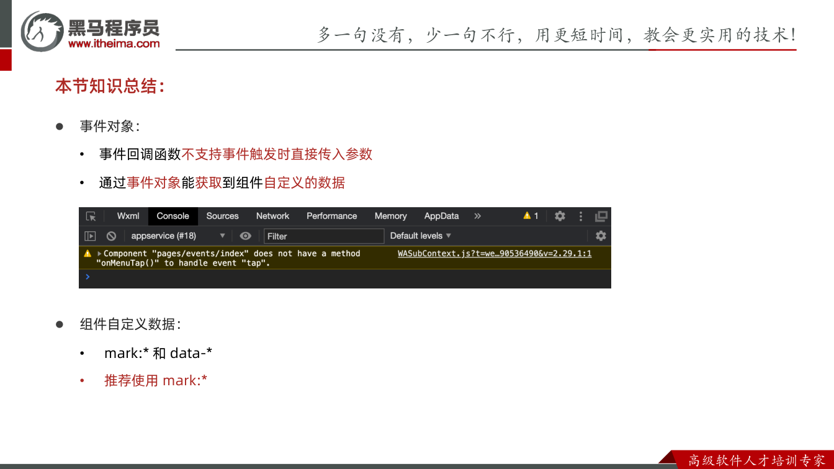The width and height of the screenshot is (834, 469).
Task: Open the AppData tab
Action: (x=441, y=216)
